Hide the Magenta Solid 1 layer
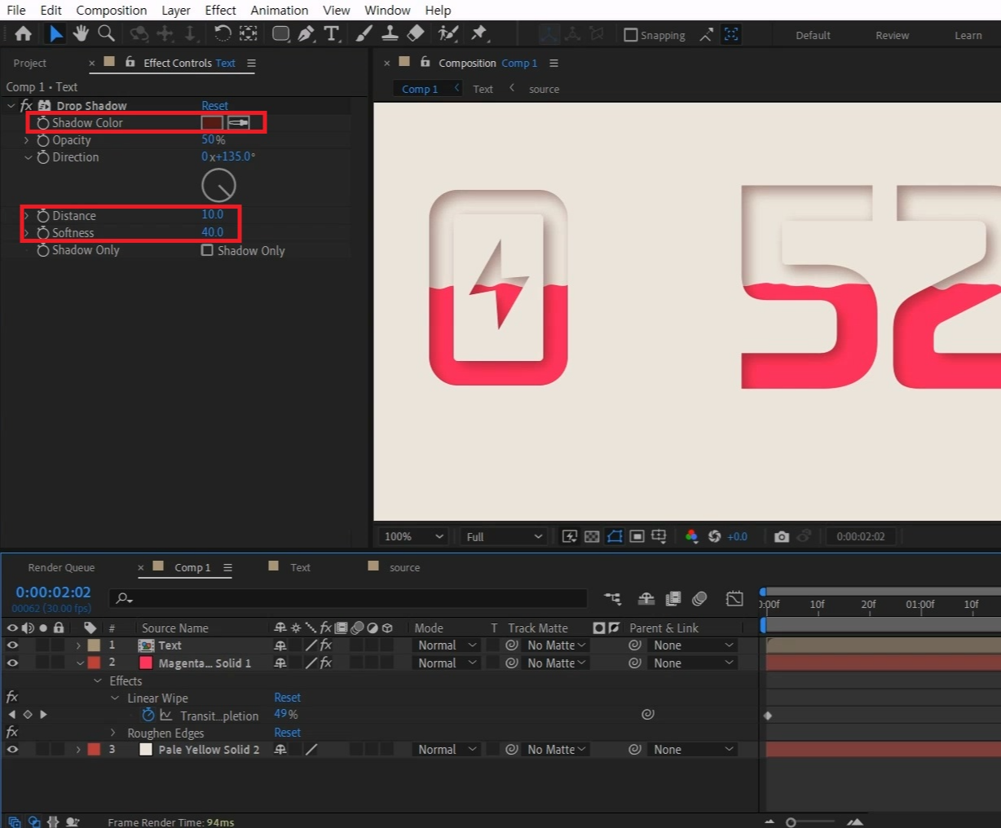The image size is (1001, 828). tap(12, 663)
